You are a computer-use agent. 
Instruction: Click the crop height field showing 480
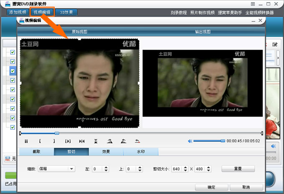click(x=200, y=169)
